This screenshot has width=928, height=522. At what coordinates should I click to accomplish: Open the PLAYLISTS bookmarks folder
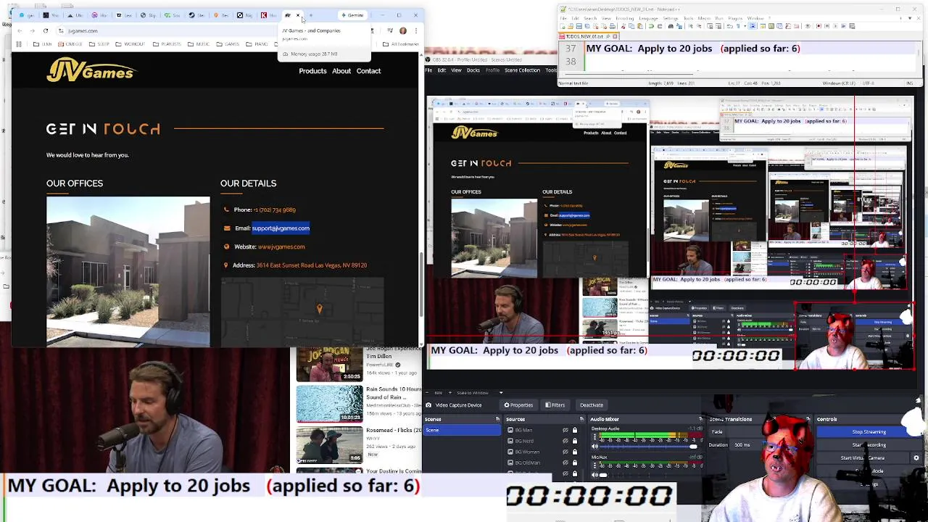tap(167, 44)
